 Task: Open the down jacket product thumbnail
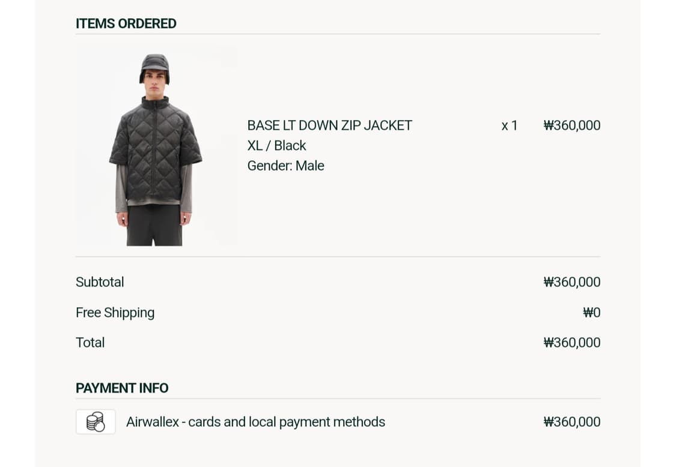pyautogui.click(x=156, y=146)
